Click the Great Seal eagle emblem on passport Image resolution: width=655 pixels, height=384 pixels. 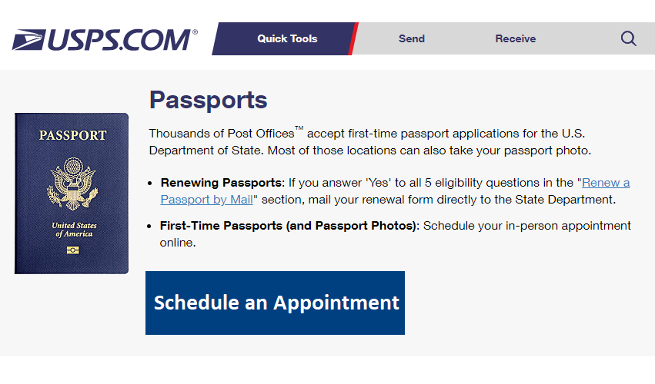tap(72, 184)
